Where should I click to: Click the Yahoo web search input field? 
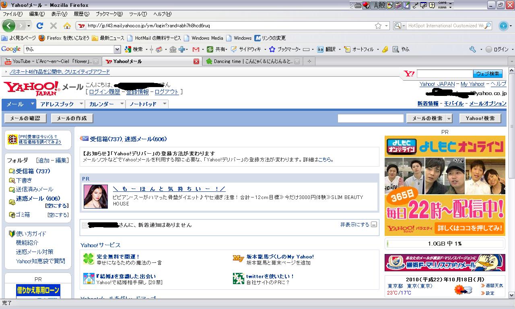pos(445,74)
